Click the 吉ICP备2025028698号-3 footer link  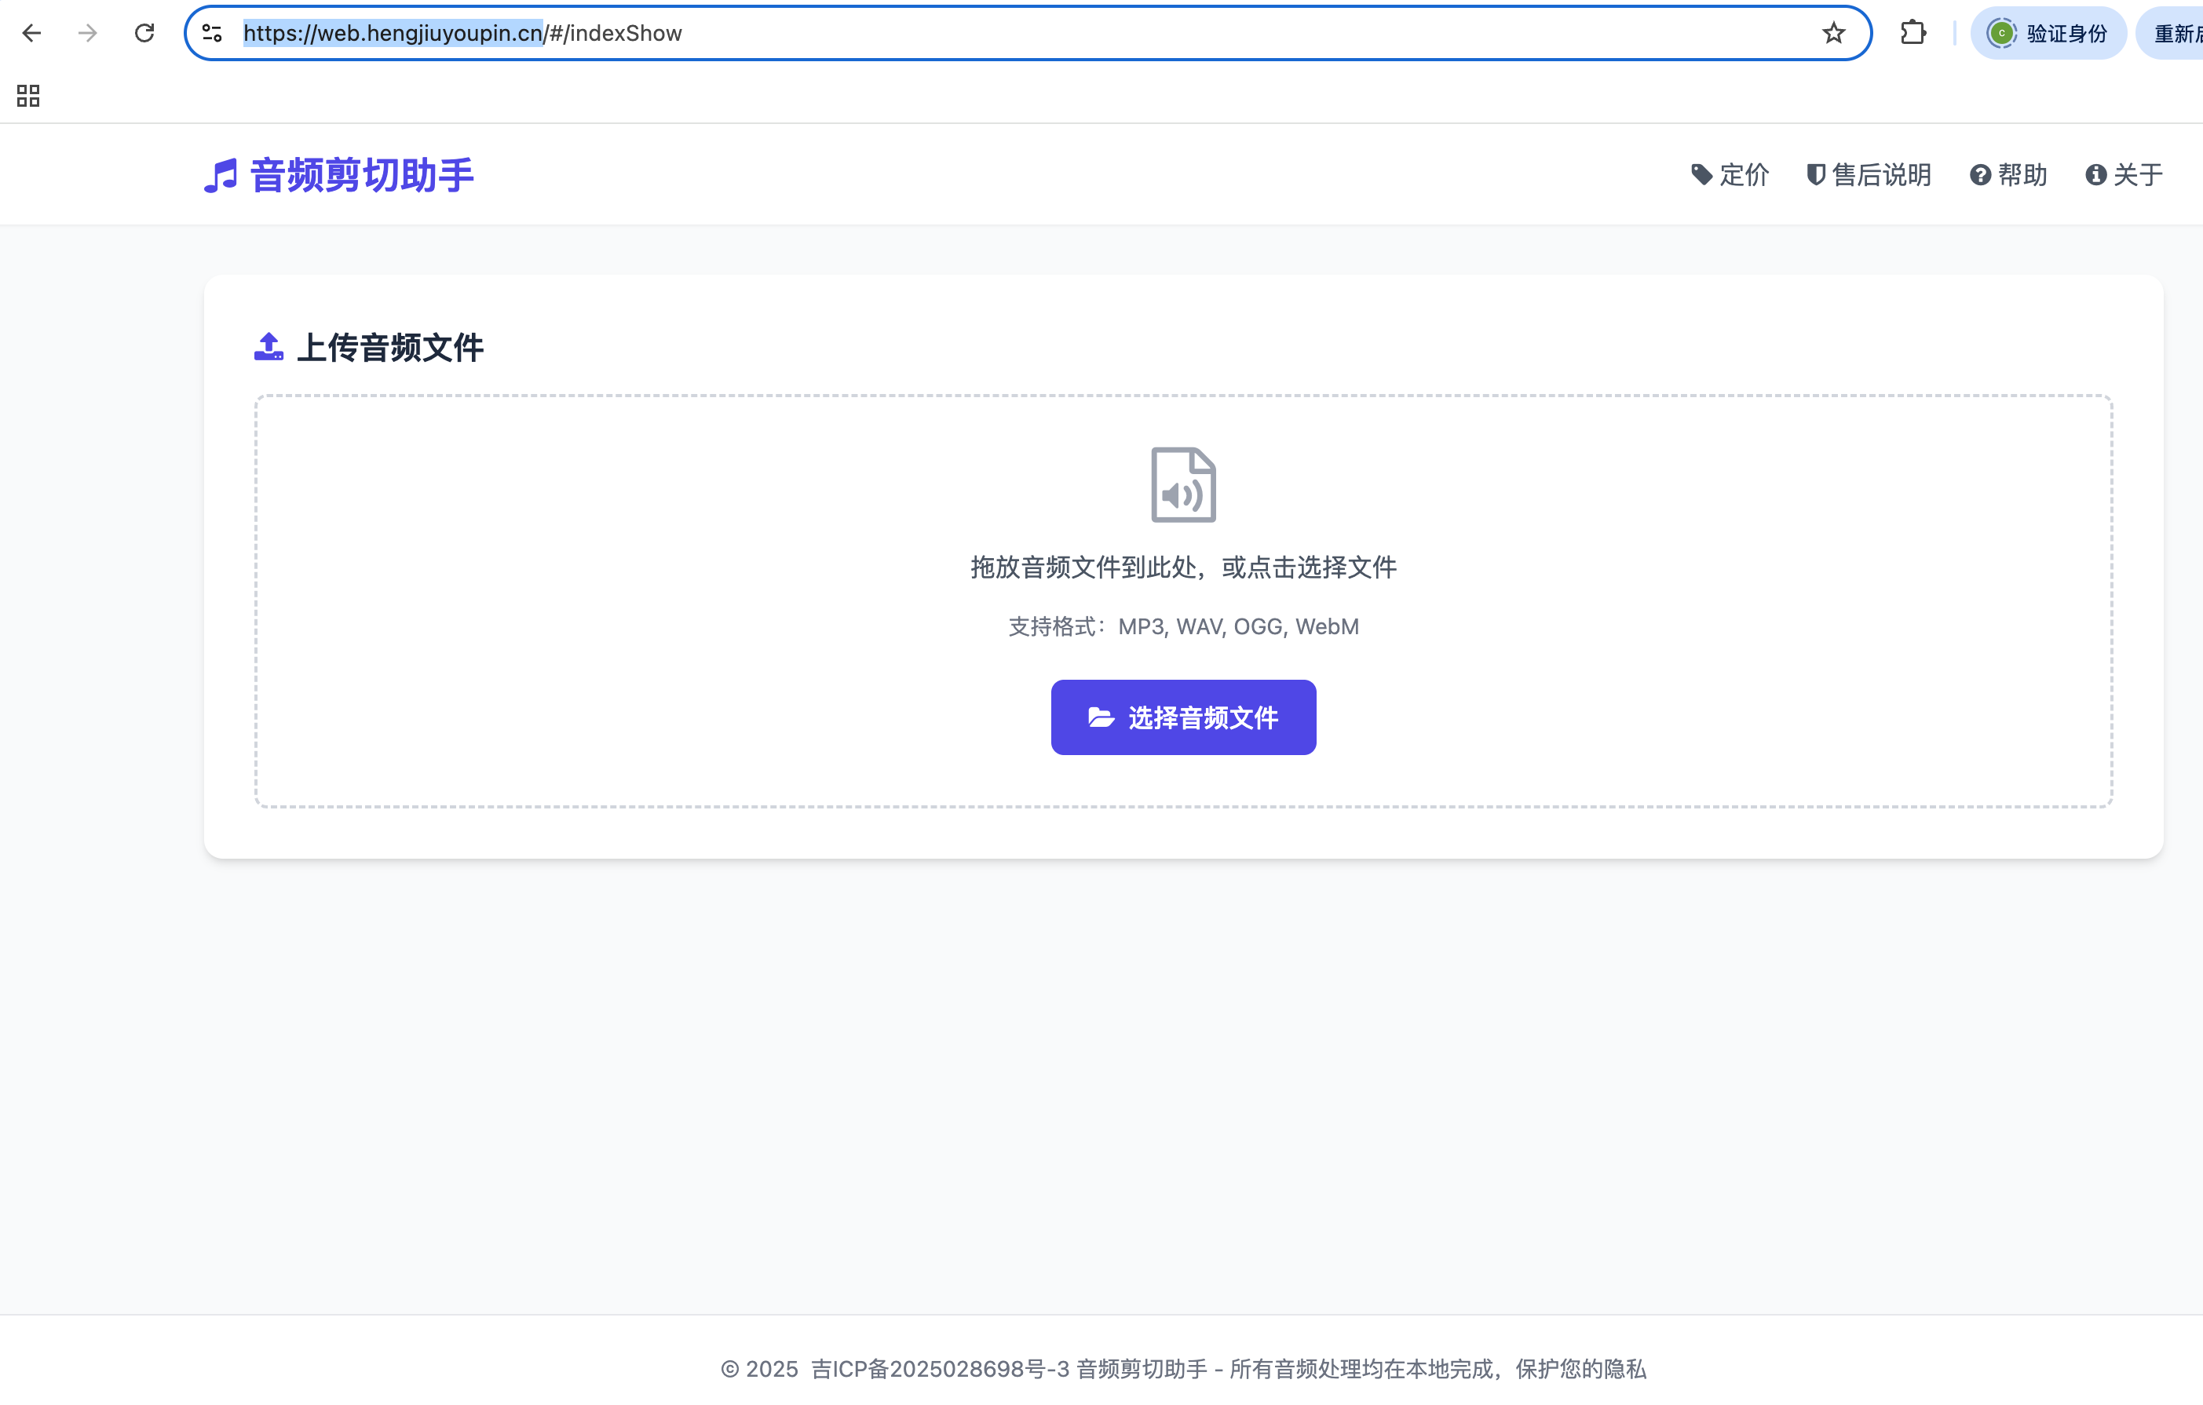coord(940,1368)
